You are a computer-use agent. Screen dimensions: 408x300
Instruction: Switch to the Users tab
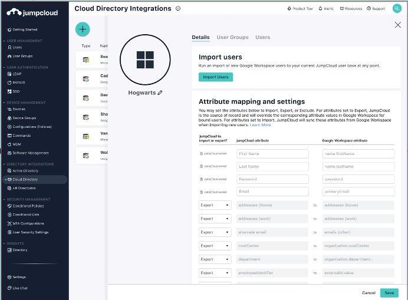pos(262,37)
